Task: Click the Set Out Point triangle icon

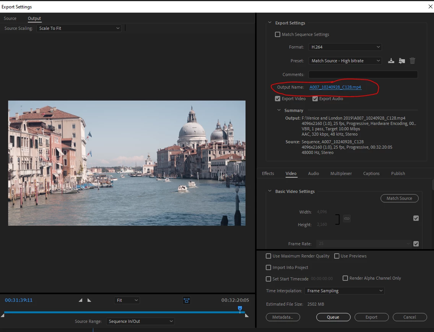Action: [x=89, y=300]
